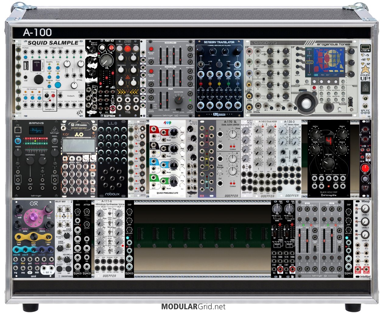The width and height of the screenshot is (387, 313).
Task: Click the PRESETS button on Structure
Action: point(322,87)
